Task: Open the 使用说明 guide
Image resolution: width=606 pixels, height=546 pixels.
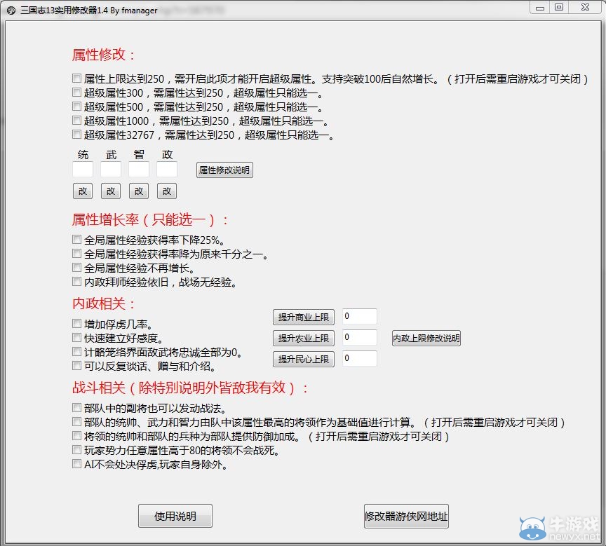Action: click(175, 516)
